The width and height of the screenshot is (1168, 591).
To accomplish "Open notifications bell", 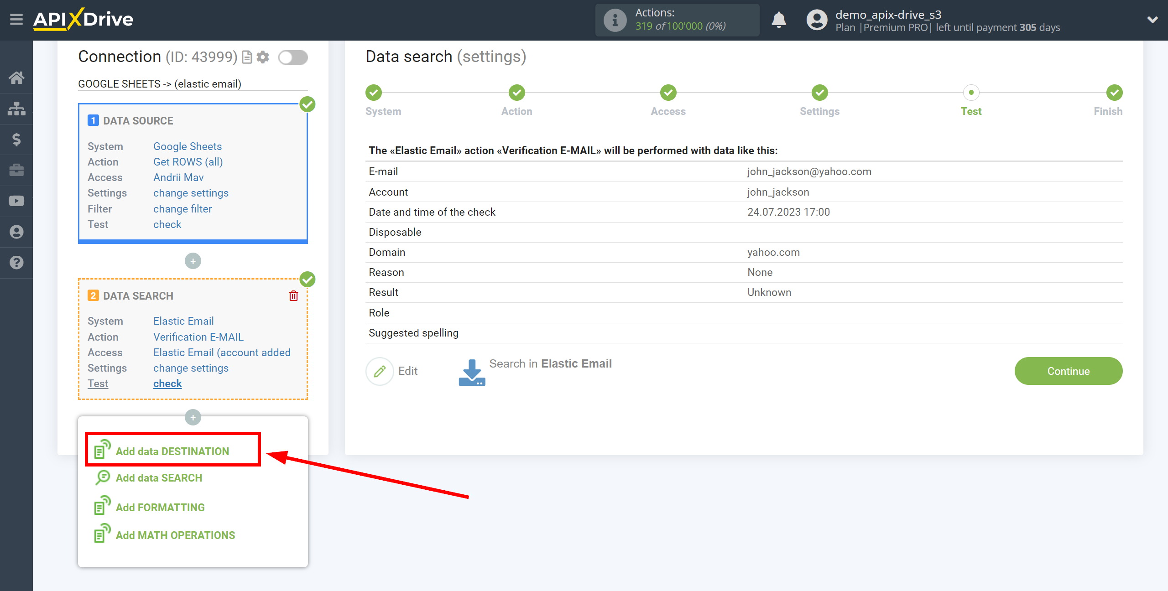I will [779, 20].
